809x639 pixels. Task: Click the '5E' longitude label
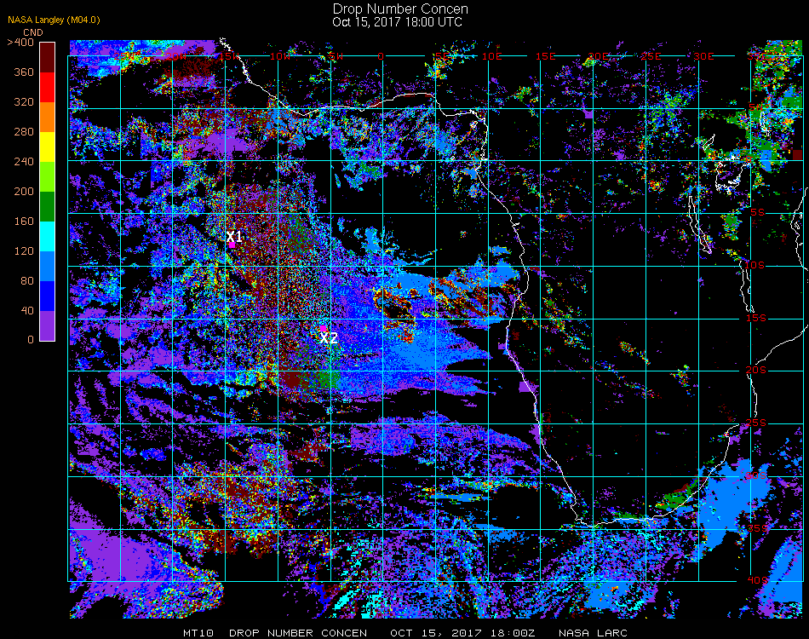(x=442, y=57)
